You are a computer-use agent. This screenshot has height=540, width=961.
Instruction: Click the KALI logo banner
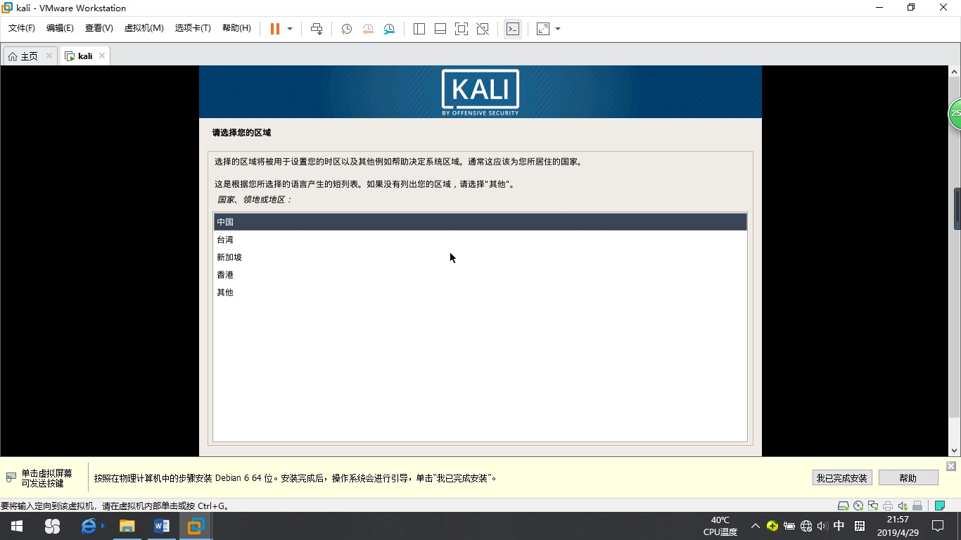(x=480, y=92)
